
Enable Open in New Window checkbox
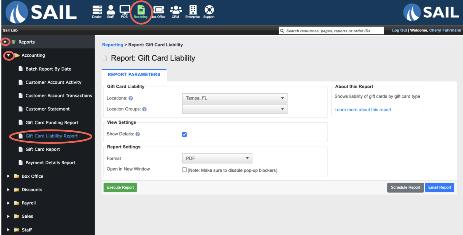click(x=184, y=170)
